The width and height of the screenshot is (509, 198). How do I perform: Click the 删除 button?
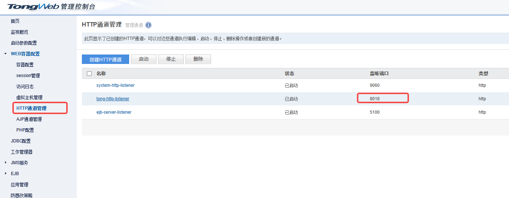click(198, 59)
